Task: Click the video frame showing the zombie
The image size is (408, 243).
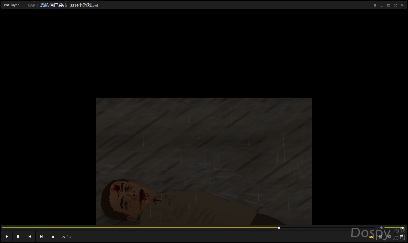Action: 204,161
